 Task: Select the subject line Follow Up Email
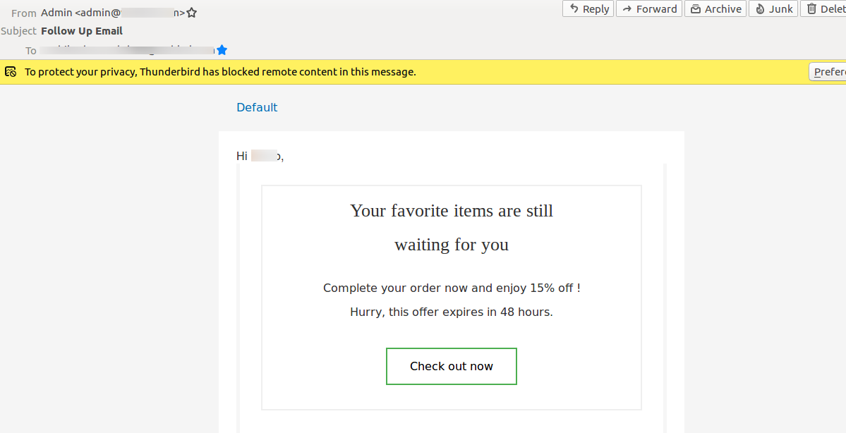(x=82, y=31)
